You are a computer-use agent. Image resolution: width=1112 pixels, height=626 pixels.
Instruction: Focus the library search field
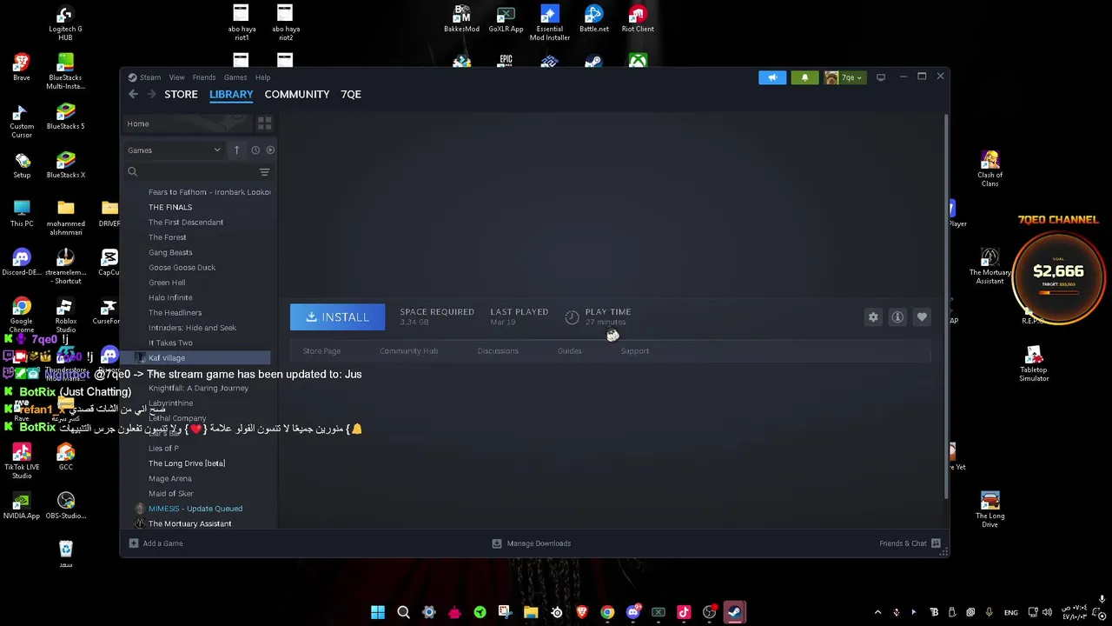pyautogui.click(x=189, y=172)
